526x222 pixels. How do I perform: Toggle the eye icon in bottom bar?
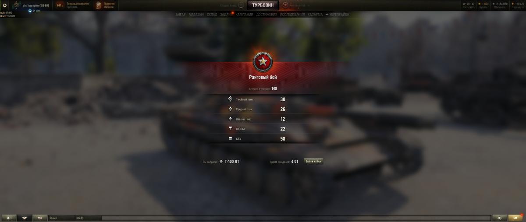click(499, 218)
